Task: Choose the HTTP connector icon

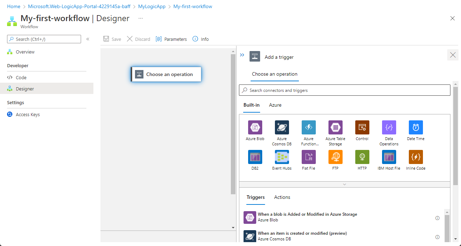Action: point(362,157)
